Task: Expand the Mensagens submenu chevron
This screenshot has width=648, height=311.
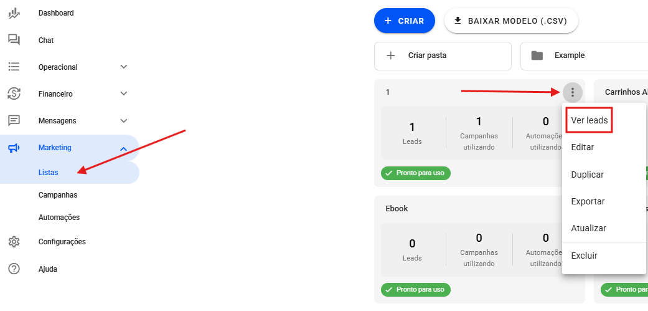Action: [124, 120]
